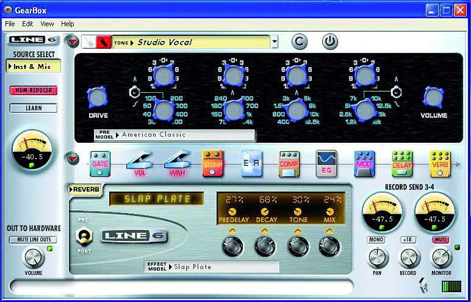Click the right Record Send VU meter
Viewport: 471px width, 302px height.
click(x=436, y=213)
